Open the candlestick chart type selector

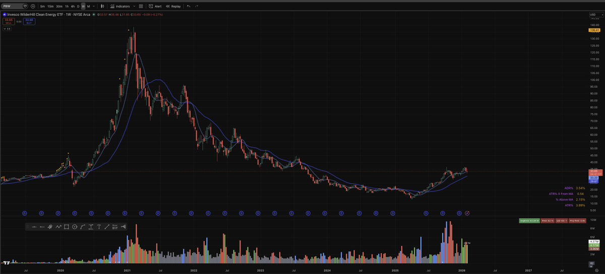coord(102,6)
